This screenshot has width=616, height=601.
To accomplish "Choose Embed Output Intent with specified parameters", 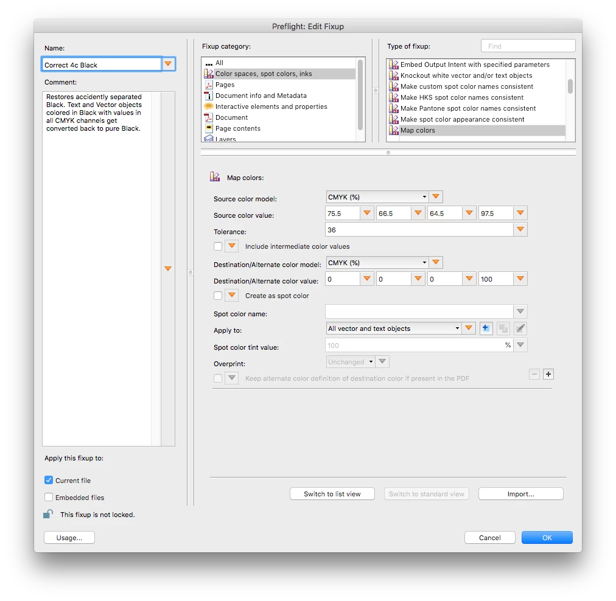I will pos(476,64).
